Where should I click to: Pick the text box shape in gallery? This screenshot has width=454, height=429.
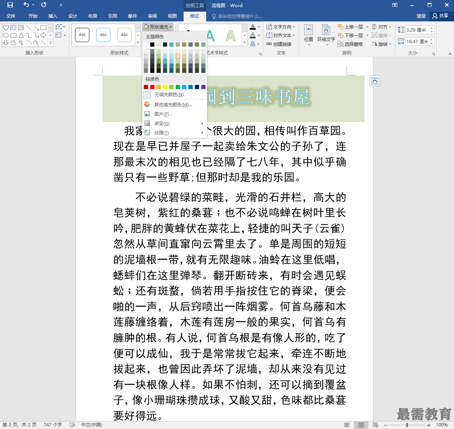click(14, 28)
